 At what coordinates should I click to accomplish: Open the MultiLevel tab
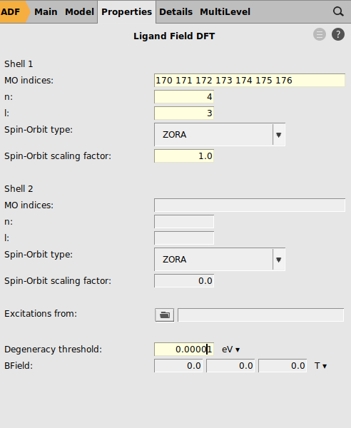225,11
